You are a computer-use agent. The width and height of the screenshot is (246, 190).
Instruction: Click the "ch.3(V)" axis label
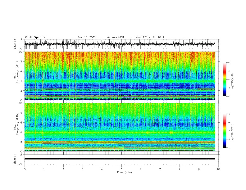(x=15, y=159)
